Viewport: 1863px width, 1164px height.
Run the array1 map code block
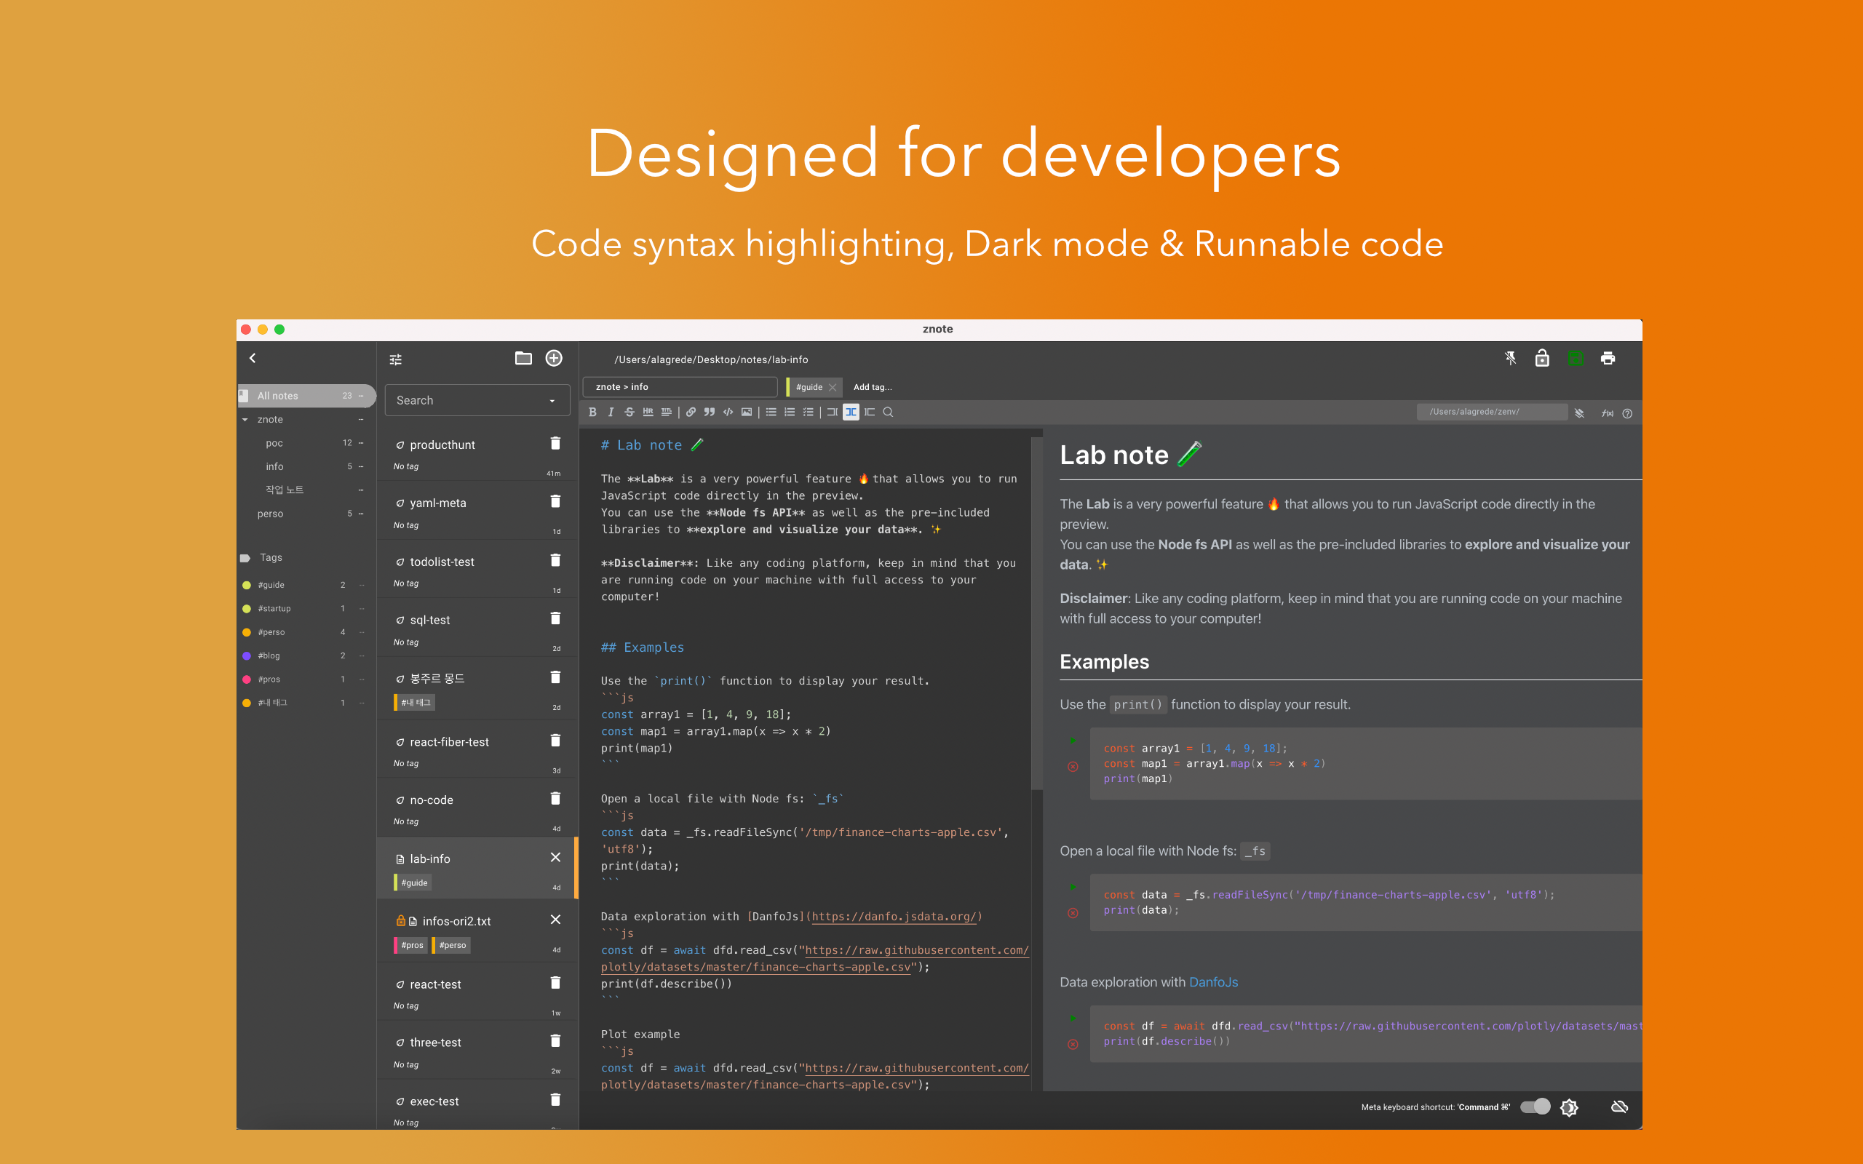tap(1073, 741)
